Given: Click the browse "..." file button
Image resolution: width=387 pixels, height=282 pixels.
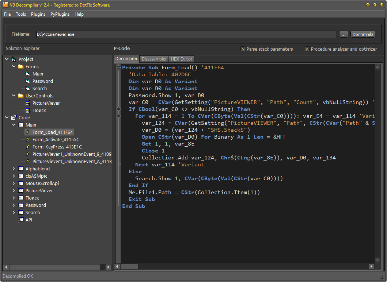Looking at the screenshot, I should coord(344,35).
